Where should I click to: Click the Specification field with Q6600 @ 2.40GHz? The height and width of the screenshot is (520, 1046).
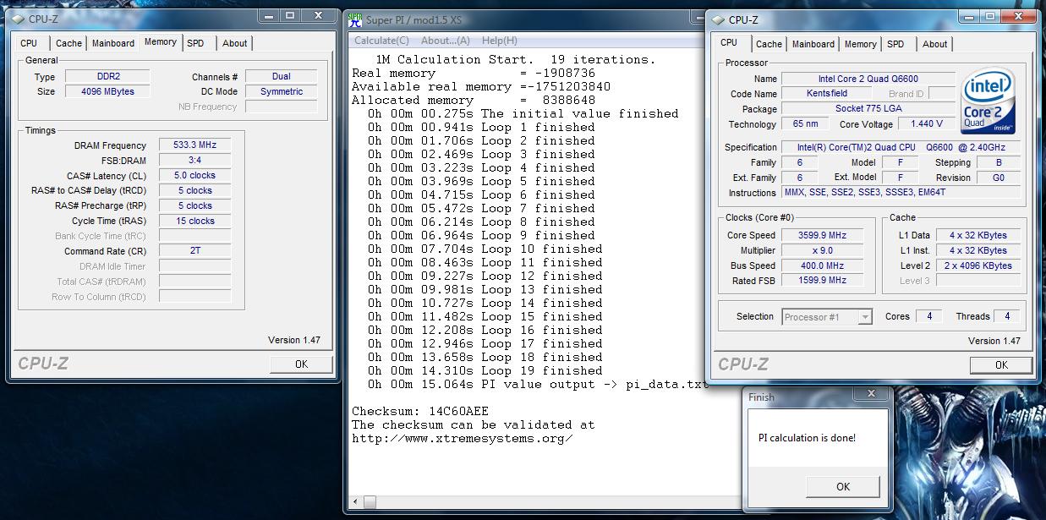click(901, 148)
